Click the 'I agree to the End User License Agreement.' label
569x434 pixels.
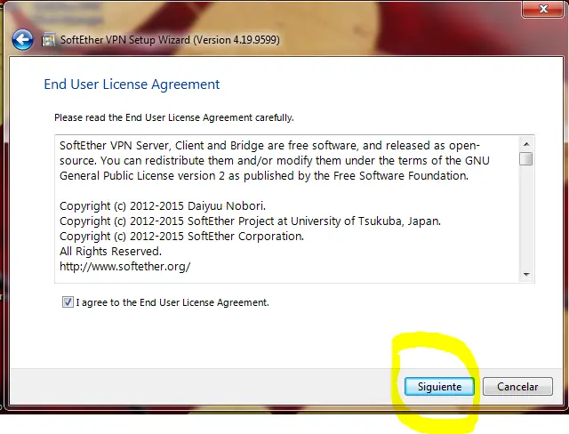point(172,302)
